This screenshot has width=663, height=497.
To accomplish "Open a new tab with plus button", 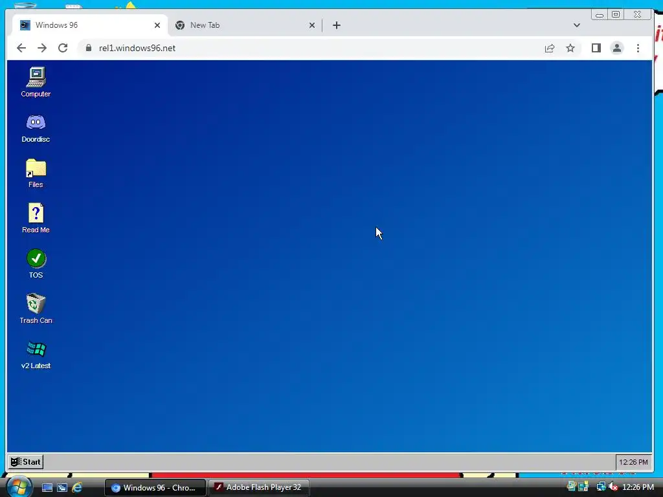I will coord(337,25).
